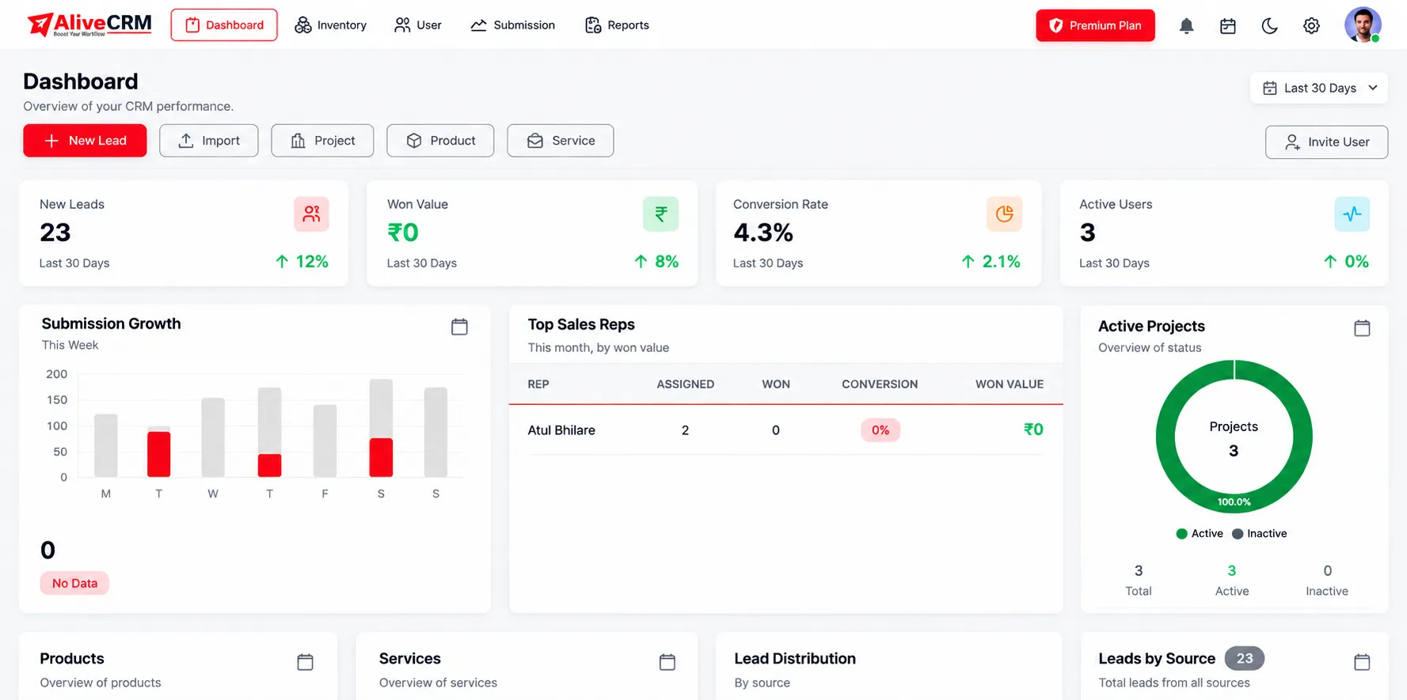The width and height of the screenshot is (1407, 700).
Task: Toggle Inactive legend in projects chart
Action: pyautogui.click(x=1259, y=534)
